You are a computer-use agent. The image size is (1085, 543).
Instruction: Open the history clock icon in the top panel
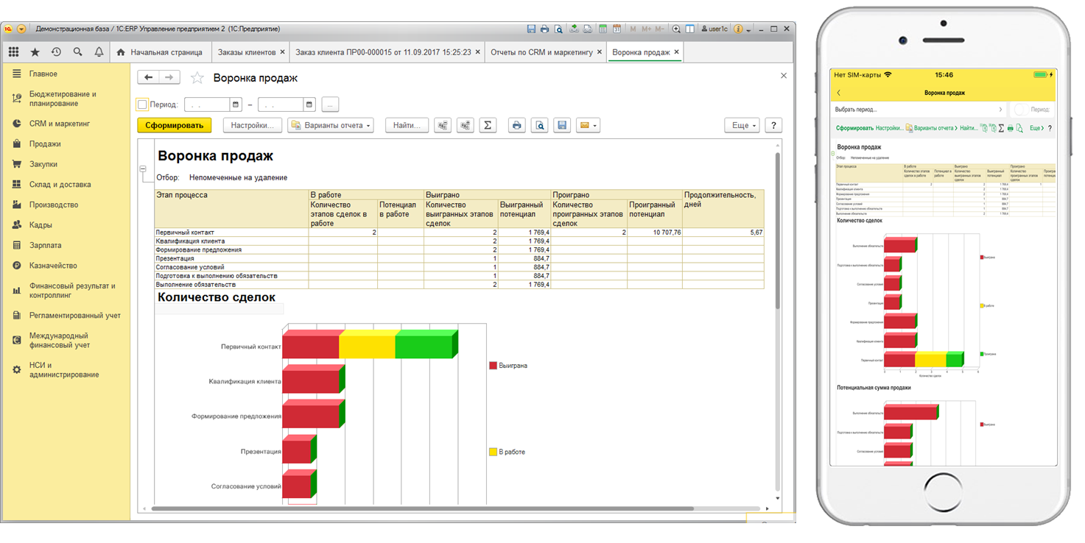[56, 52]
